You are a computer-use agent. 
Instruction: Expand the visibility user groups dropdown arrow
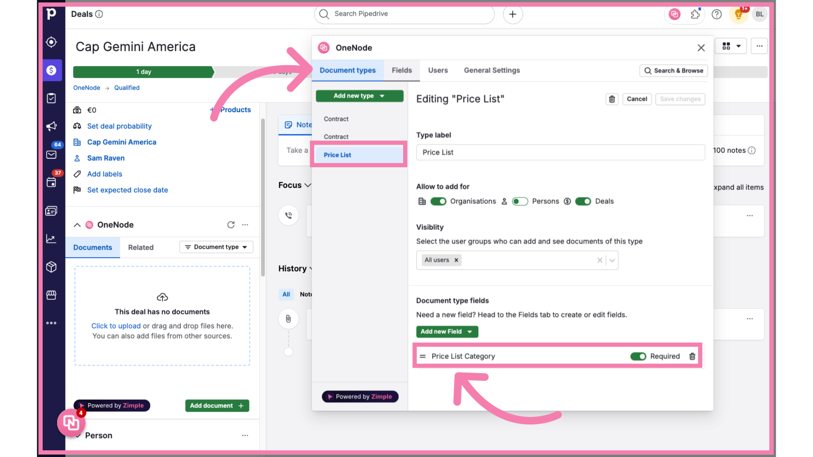[x=612, y=260]
